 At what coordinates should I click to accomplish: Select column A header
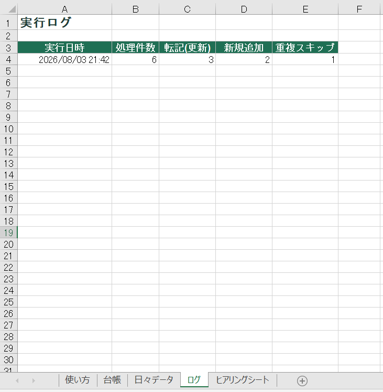click(x=64, y=9)
